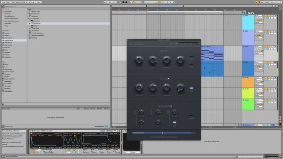Click the Arrangement Record button in transport

[x=126, y=2]
